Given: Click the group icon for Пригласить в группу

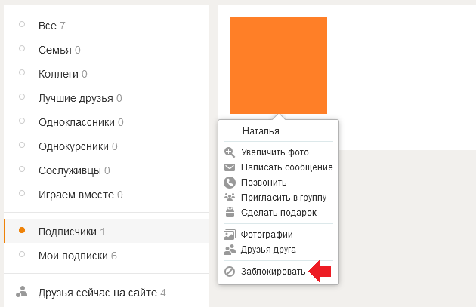Looking at the screenshot, I should point(230,198).
